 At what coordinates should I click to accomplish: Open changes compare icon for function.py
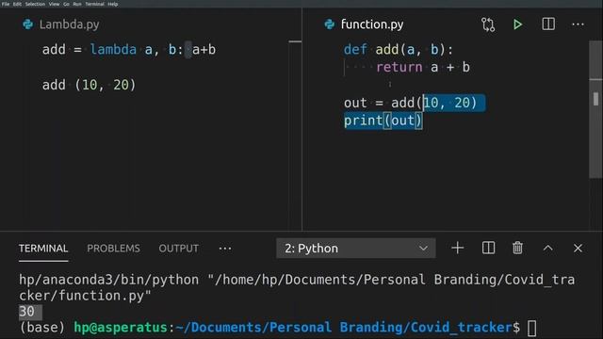(488, 25)
